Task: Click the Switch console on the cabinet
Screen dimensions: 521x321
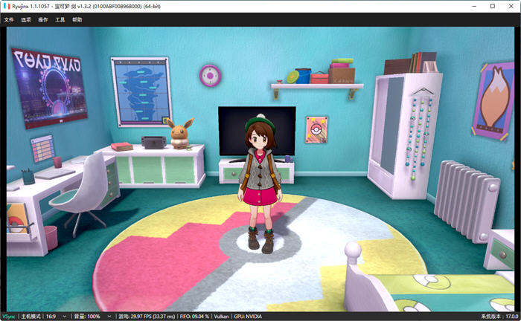Action: click(153, 142)
